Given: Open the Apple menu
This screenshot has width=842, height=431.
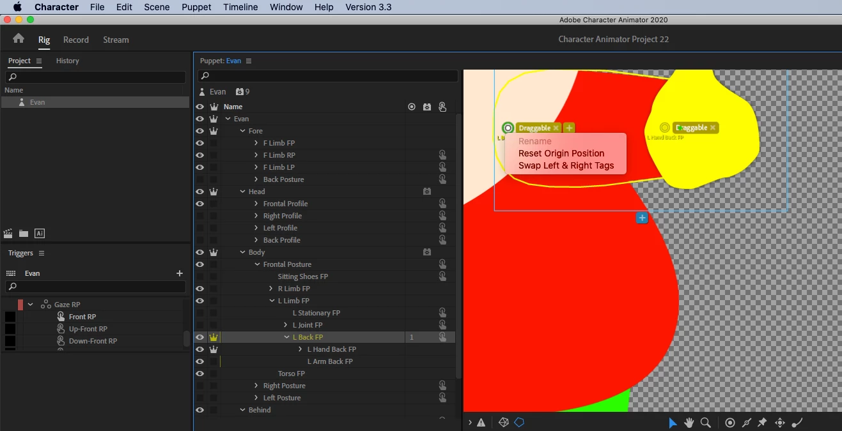Looking at the screenshot, I should [x=17, y=7].
